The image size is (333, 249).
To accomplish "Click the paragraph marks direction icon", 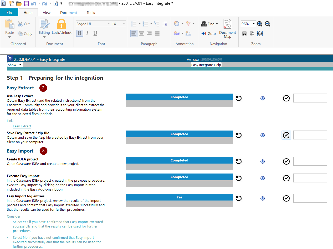I will (165, 24).
